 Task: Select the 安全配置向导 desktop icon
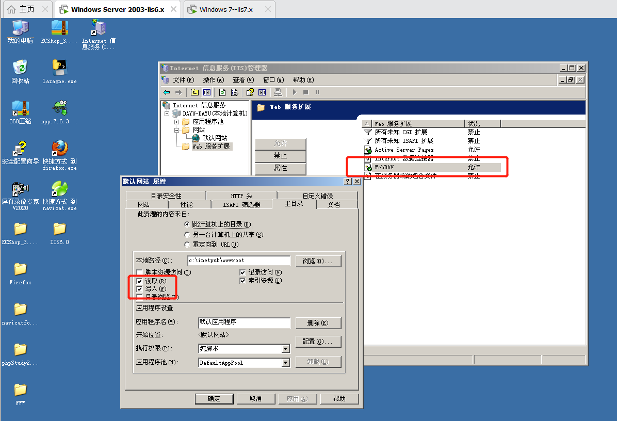21,153
